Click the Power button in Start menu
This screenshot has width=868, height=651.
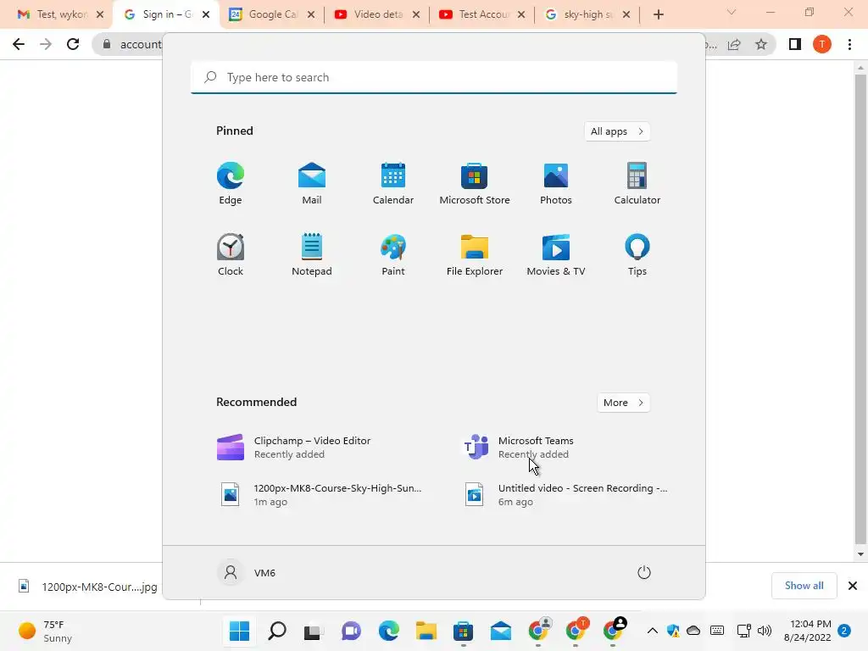(644, 572)
